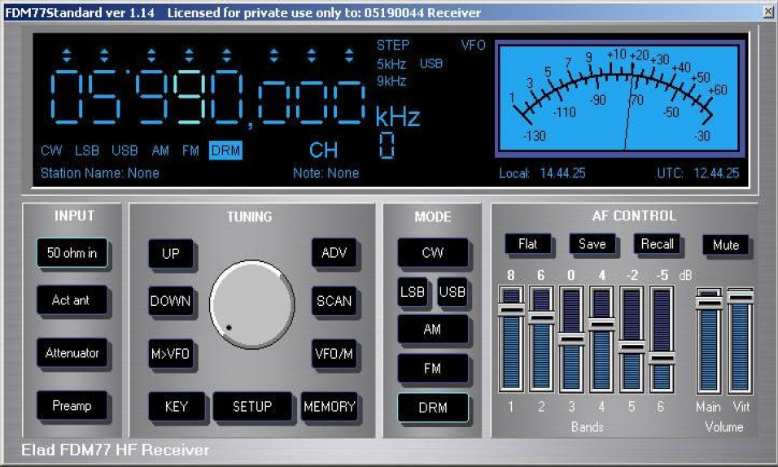Click equalizer band 2 slider
This screenshot has width=778, height=467.
tap(541, 339)
